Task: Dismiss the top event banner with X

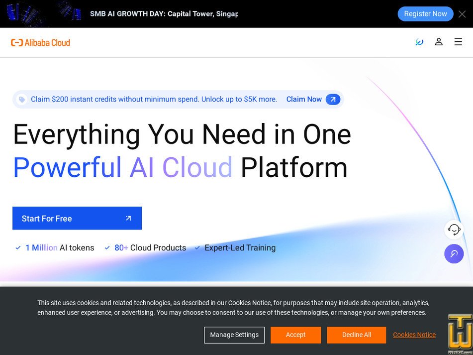Action: coord(462,13)
